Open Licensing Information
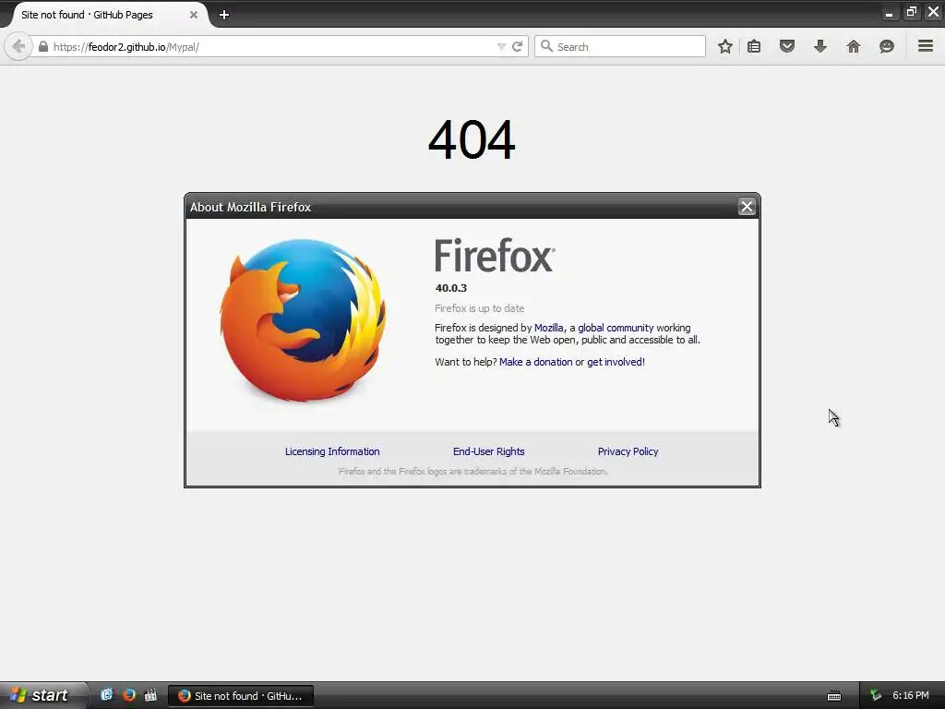 pyautogui.click(x=332, y=451)
